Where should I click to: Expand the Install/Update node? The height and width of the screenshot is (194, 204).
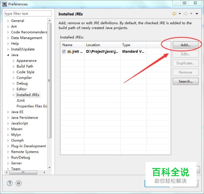pyautogui.click(x=8, y=49)
